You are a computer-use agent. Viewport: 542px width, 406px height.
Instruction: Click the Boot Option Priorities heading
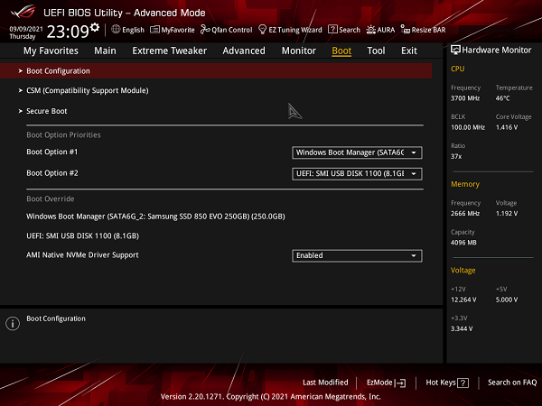pyautogui.click(x=63, y=135)
